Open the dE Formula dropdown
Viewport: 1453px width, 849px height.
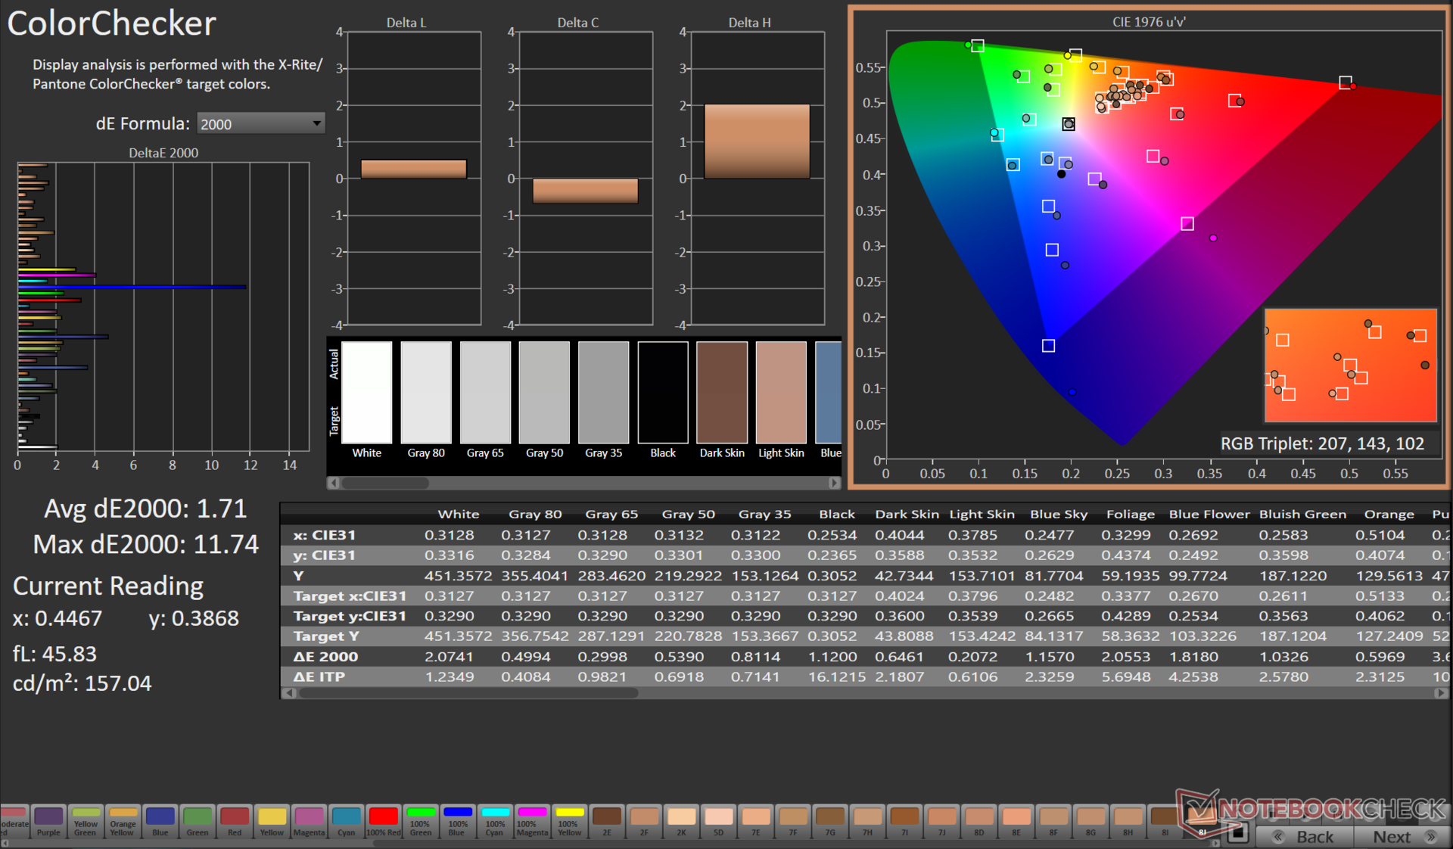260,123
